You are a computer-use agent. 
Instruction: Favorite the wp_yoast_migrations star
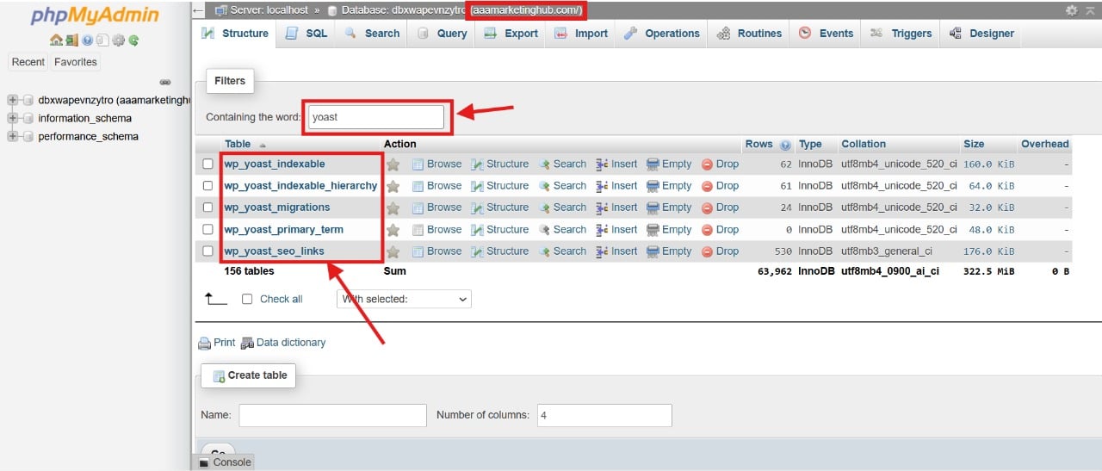pyautogui.click(x=393, y=208)
